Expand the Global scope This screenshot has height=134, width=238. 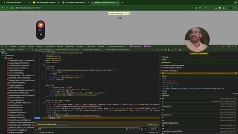pyautogui.click(x=164, y=93)
